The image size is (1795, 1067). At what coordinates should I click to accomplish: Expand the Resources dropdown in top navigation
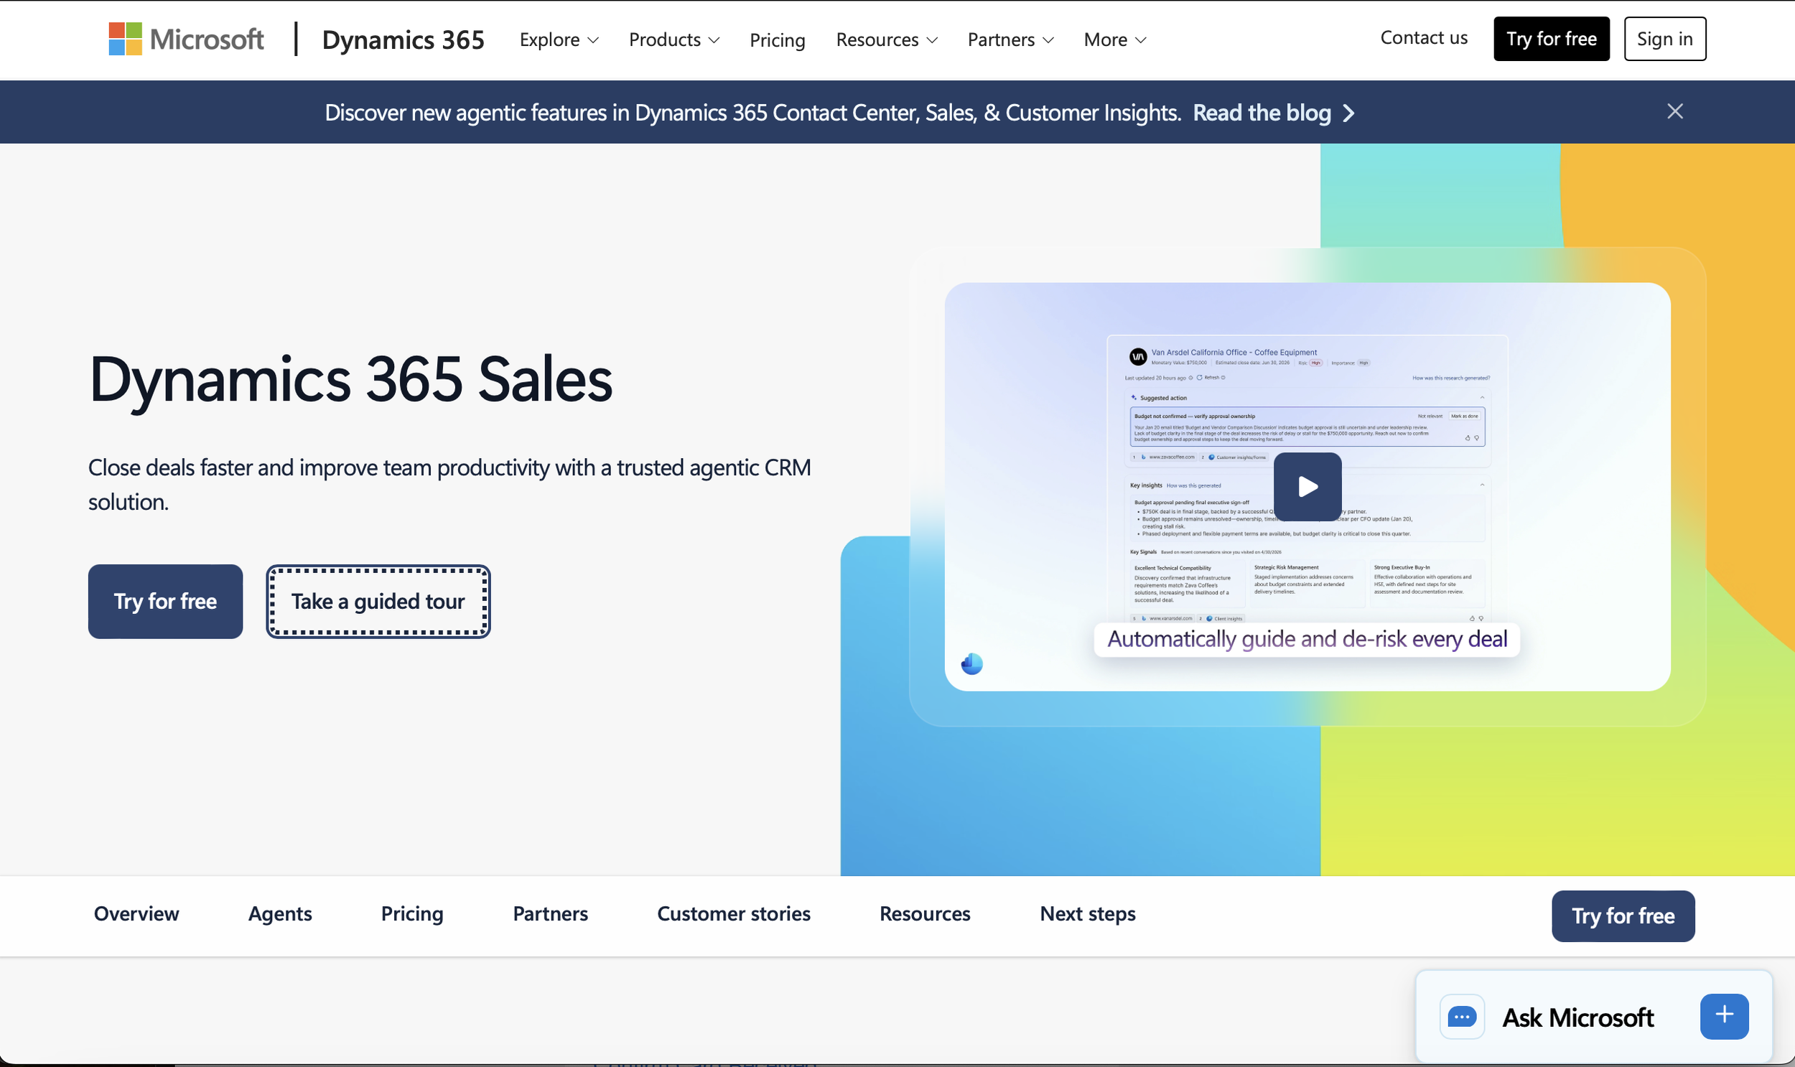[x=886, y=39]
